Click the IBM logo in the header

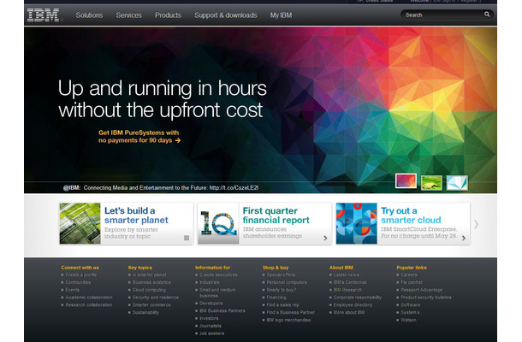click(x=43, y=15)
